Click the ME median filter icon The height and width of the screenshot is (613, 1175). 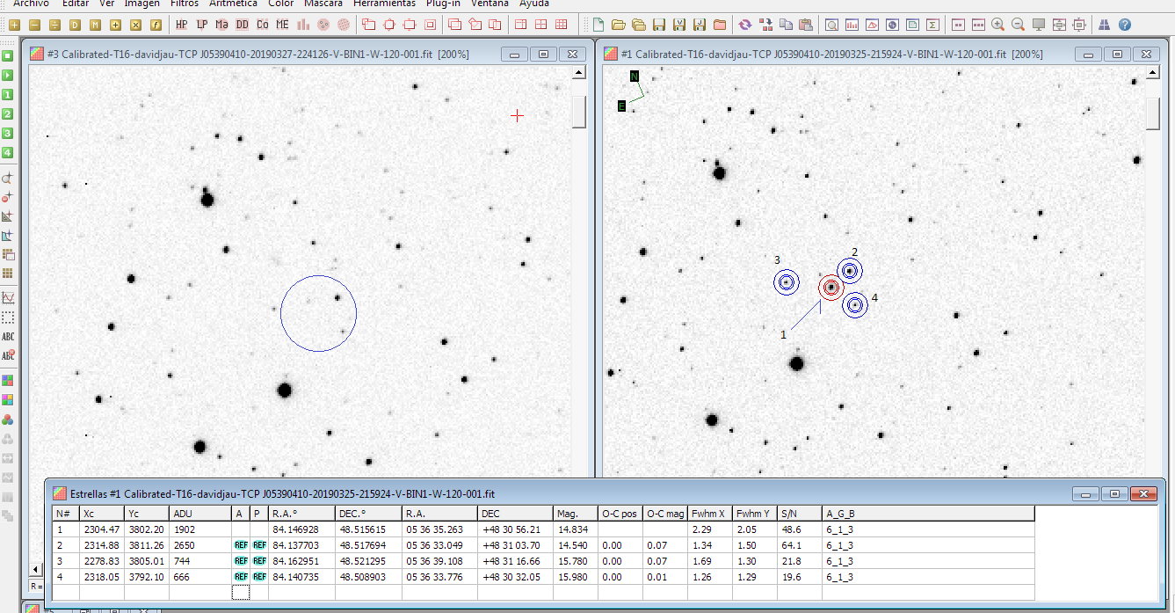point(283,25)
